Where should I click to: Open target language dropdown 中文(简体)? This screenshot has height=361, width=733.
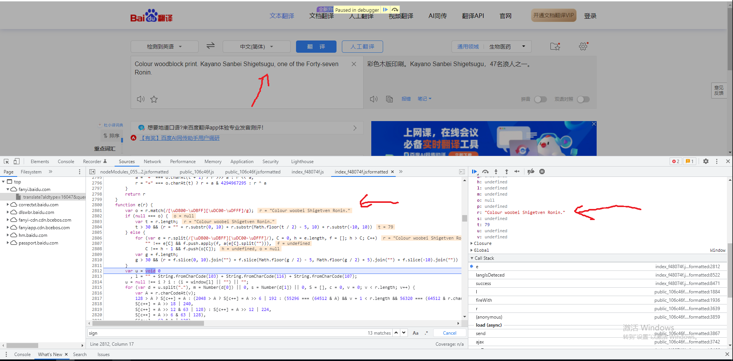coord(257,47)
